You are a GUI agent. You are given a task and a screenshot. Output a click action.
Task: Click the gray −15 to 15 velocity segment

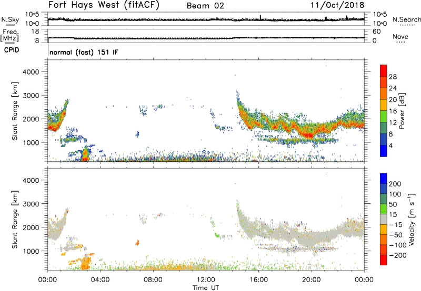(x=384, y=219)
